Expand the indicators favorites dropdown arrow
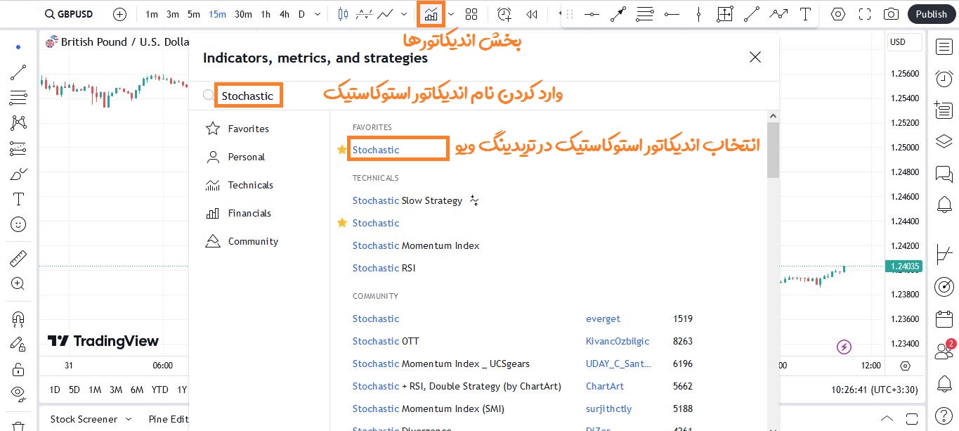959x431 pixels. point(450,14)
